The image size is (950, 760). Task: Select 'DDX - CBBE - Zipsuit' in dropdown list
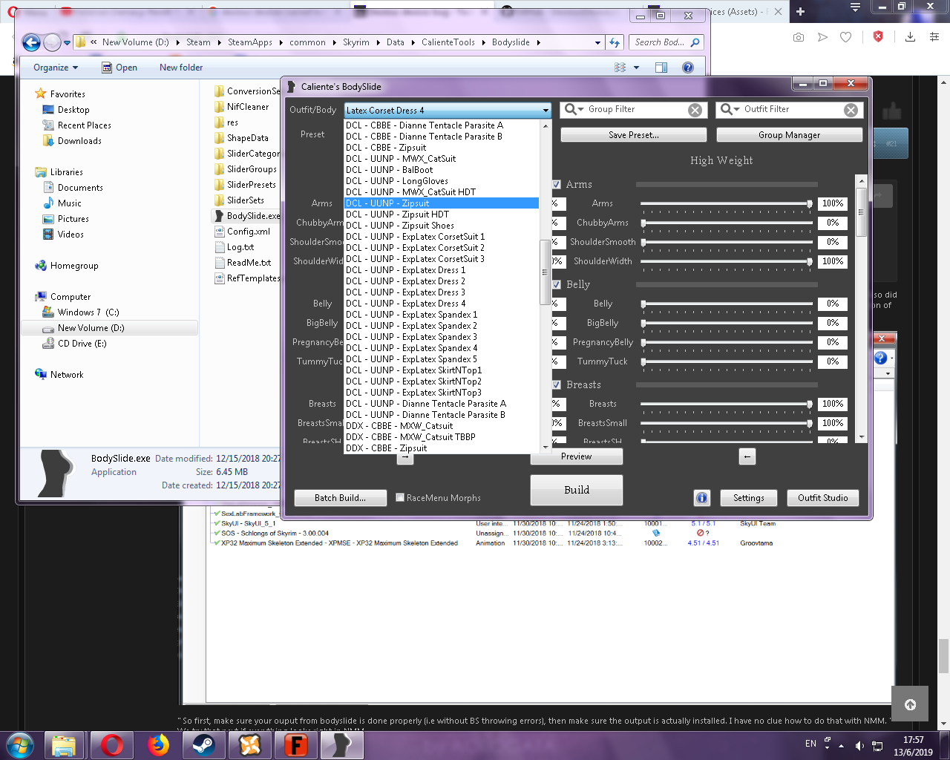(442, 448)
